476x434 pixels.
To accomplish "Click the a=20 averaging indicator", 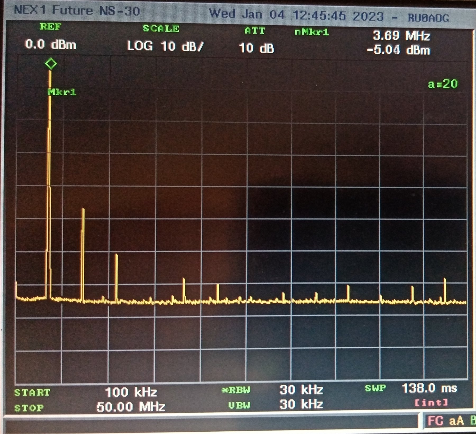I will coord(443,84).
